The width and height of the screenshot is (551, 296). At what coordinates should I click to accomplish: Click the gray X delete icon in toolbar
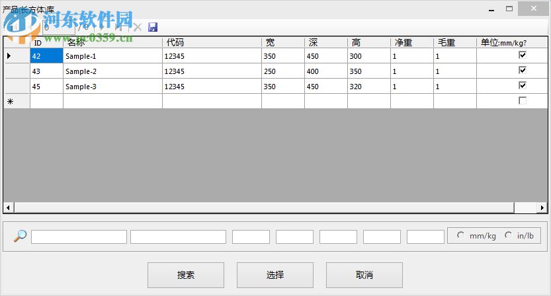click(x=138, y=27)
